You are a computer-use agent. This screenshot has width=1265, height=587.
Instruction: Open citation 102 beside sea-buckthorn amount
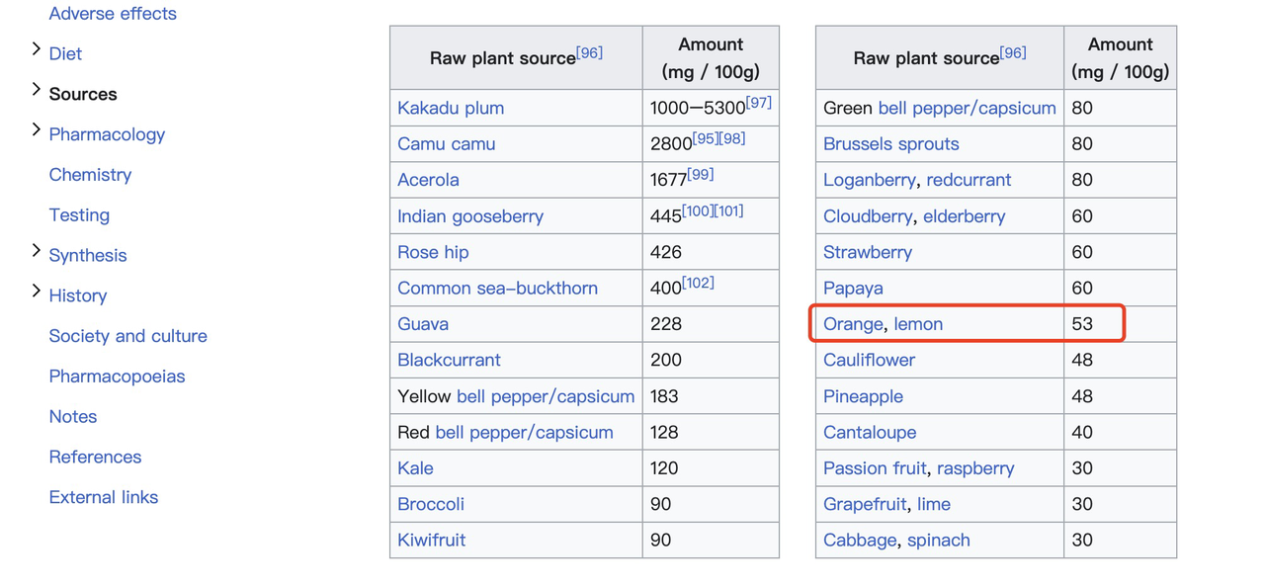coord(698,283)
